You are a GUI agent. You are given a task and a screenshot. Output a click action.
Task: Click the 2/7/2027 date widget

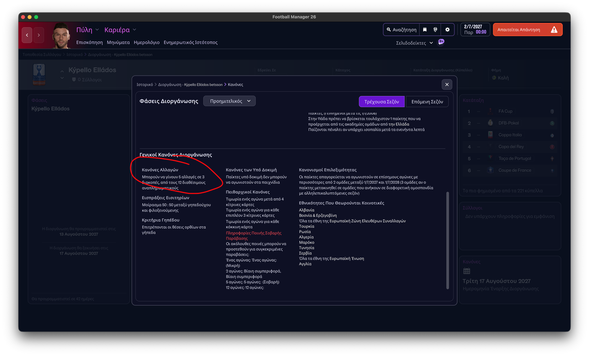pyautogui.click(x=475, y=29)
